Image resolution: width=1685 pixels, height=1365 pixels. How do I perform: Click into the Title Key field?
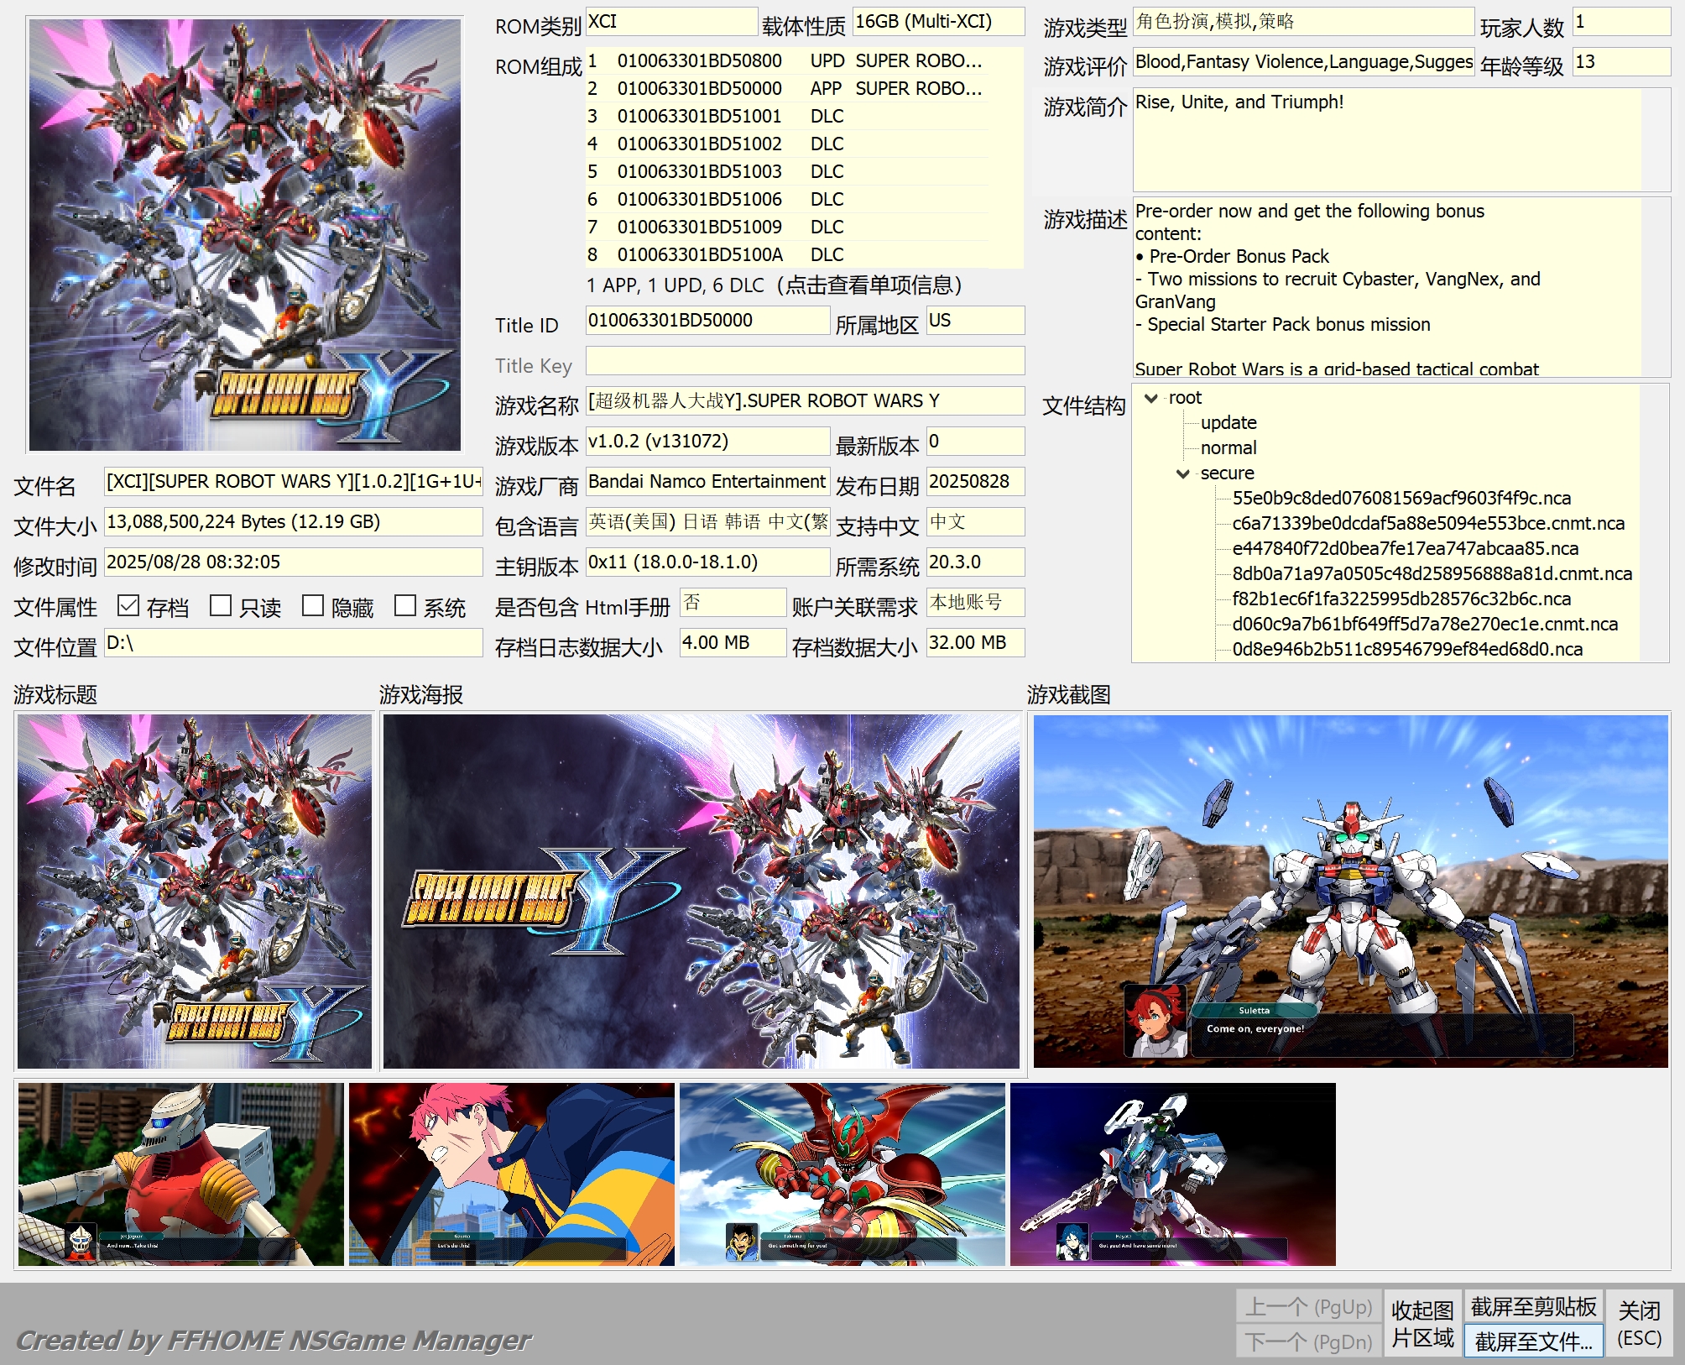pos(804,361)
